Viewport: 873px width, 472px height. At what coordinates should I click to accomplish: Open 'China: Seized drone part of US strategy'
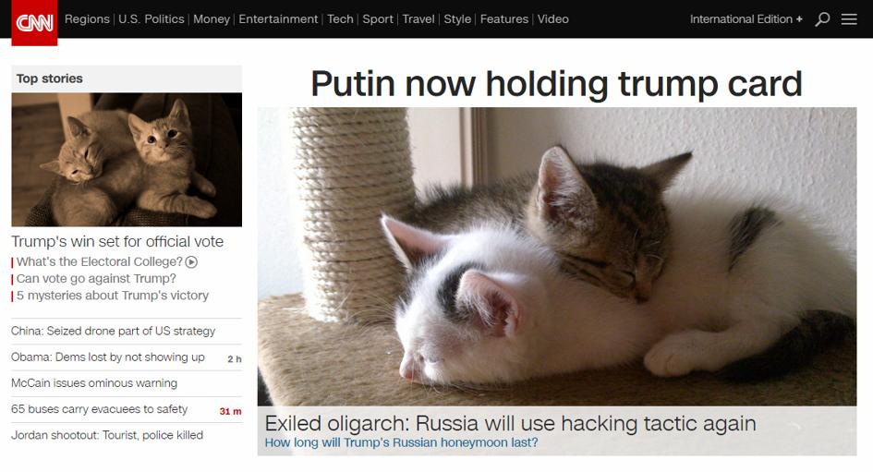(x=113, y=332)
